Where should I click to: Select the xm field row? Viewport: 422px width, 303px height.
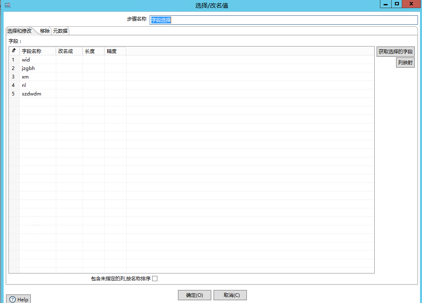coord(191,77)
